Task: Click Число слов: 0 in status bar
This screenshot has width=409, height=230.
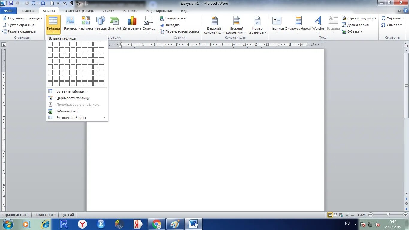Action: tap(45, 215)
